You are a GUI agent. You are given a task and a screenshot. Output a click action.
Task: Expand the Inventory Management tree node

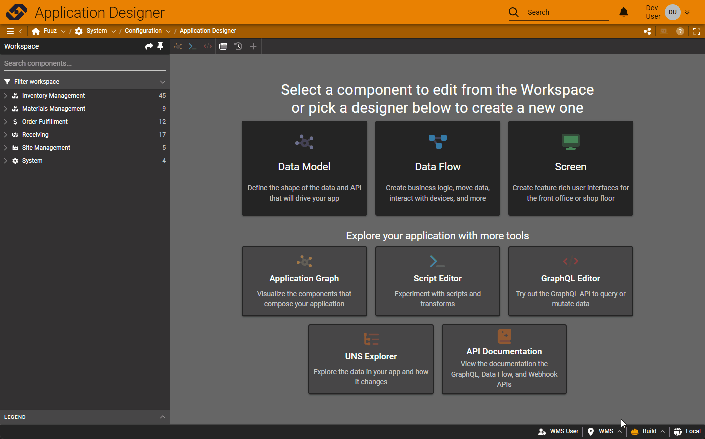(6, 96)
